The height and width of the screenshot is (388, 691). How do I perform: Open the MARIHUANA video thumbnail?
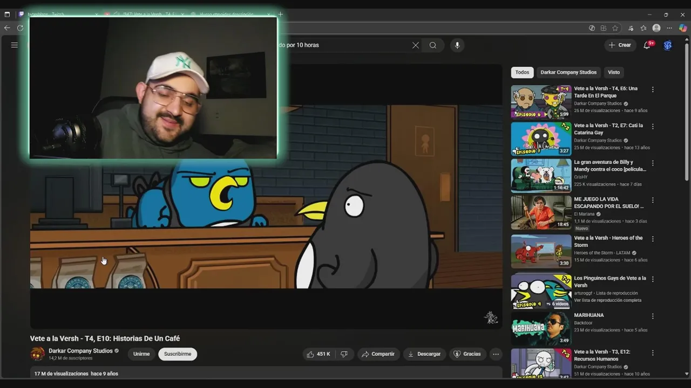pyautogui.click(x=541, y=328)
